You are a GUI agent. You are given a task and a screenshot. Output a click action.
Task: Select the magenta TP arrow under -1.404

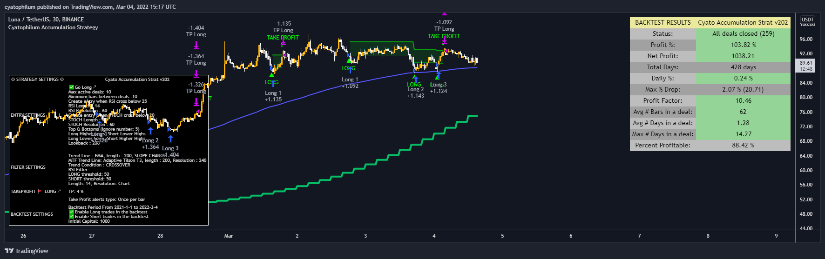(x=196, y=45)
